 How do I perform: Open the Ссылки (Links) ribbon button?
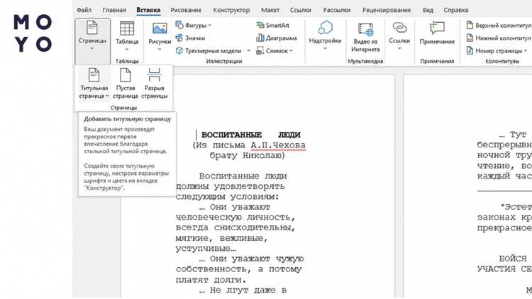(x=399, y=36)
